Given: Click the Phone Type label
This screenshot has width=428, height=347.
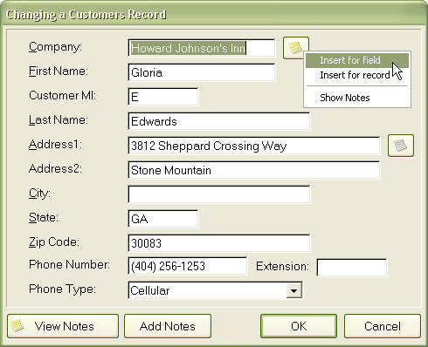Looking at the screenshot, I should click(62, 289).
